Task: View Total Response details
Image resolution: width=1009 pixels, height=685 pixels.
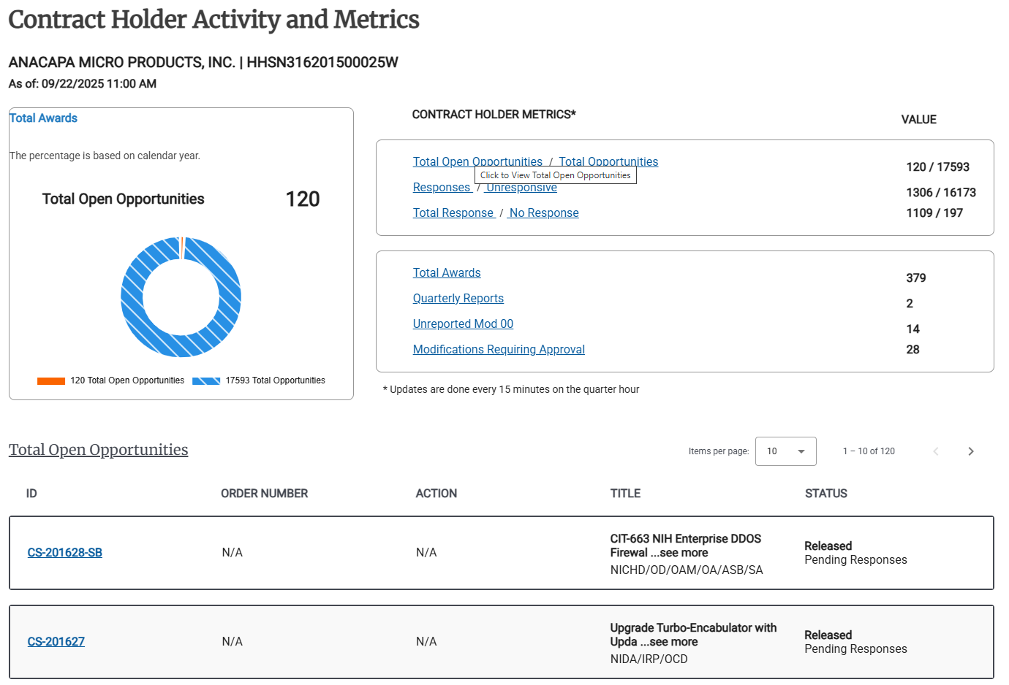Action: pyautogui.click(x=453, y=213)
